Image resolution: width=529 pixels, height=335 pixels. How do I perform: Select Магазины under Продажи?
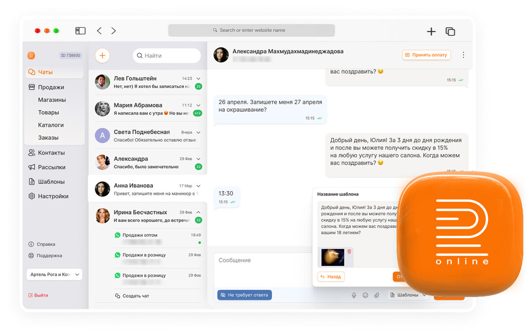[x=52, y=100]
